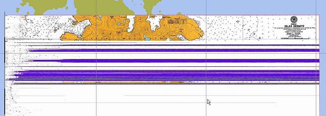Click the letter N of OCEAN

[259, 38]
